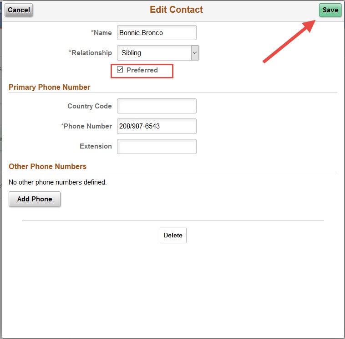Screen dimensions: 345x339
Task: Focus the Name field containing Bonnie Bronco
Action: 157,33
